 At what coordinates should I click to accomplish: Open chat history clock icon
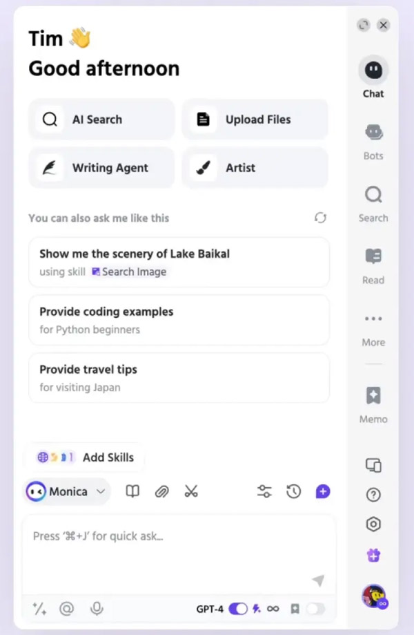click(x=293, y=491)
